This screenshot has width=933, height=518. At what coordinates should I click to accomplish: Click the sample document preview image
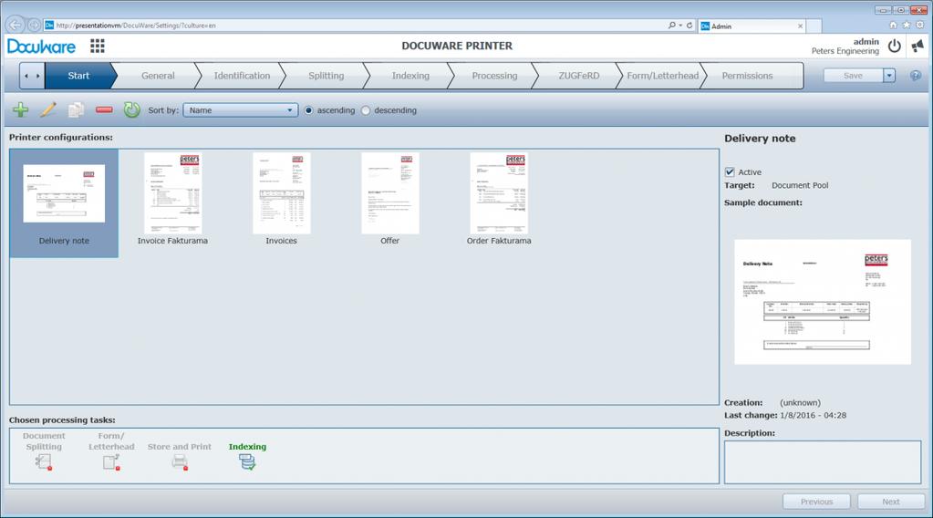823,302
